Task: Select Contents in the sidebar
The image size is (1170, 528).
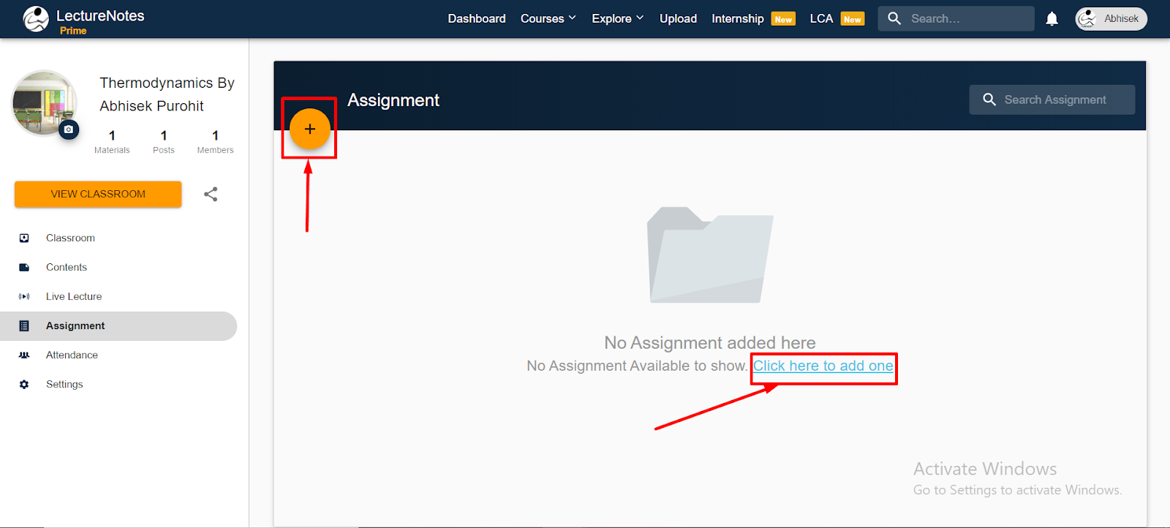Action: pyautogui.click(x=118, y=267)
